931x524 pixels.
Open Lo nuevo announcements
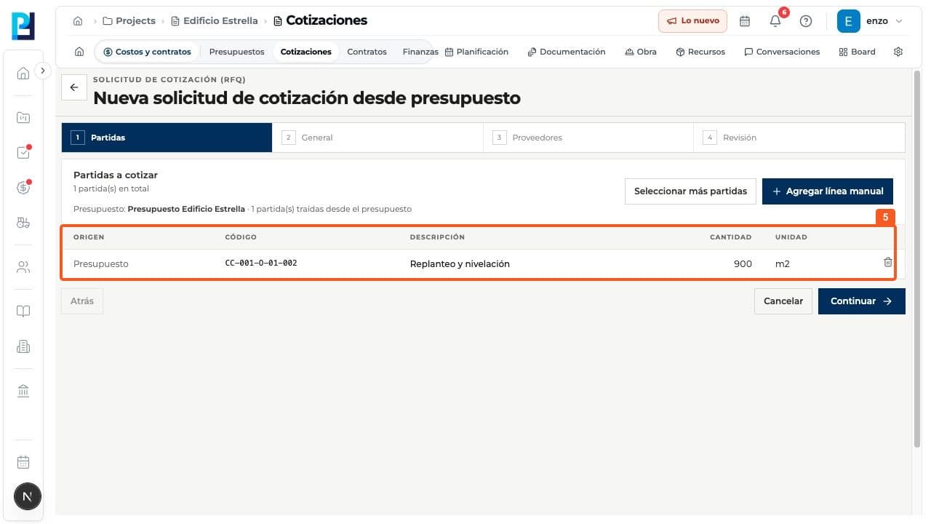tap(692, 21)
